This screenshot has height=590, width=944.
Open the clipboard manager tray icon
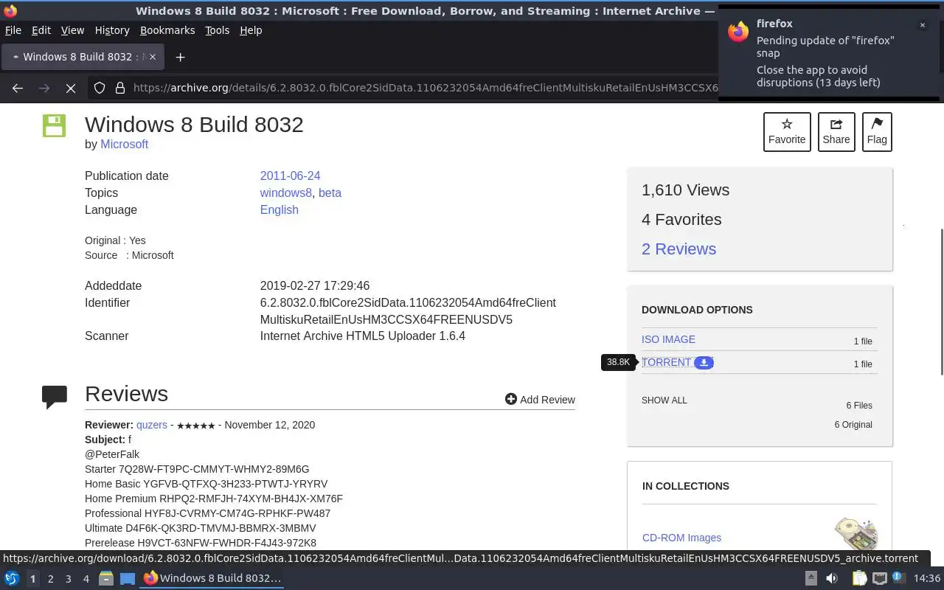click(859, 578)
